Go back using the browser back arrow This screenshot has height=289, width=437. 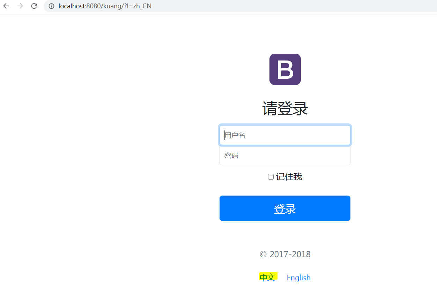(x=6, y=6)
